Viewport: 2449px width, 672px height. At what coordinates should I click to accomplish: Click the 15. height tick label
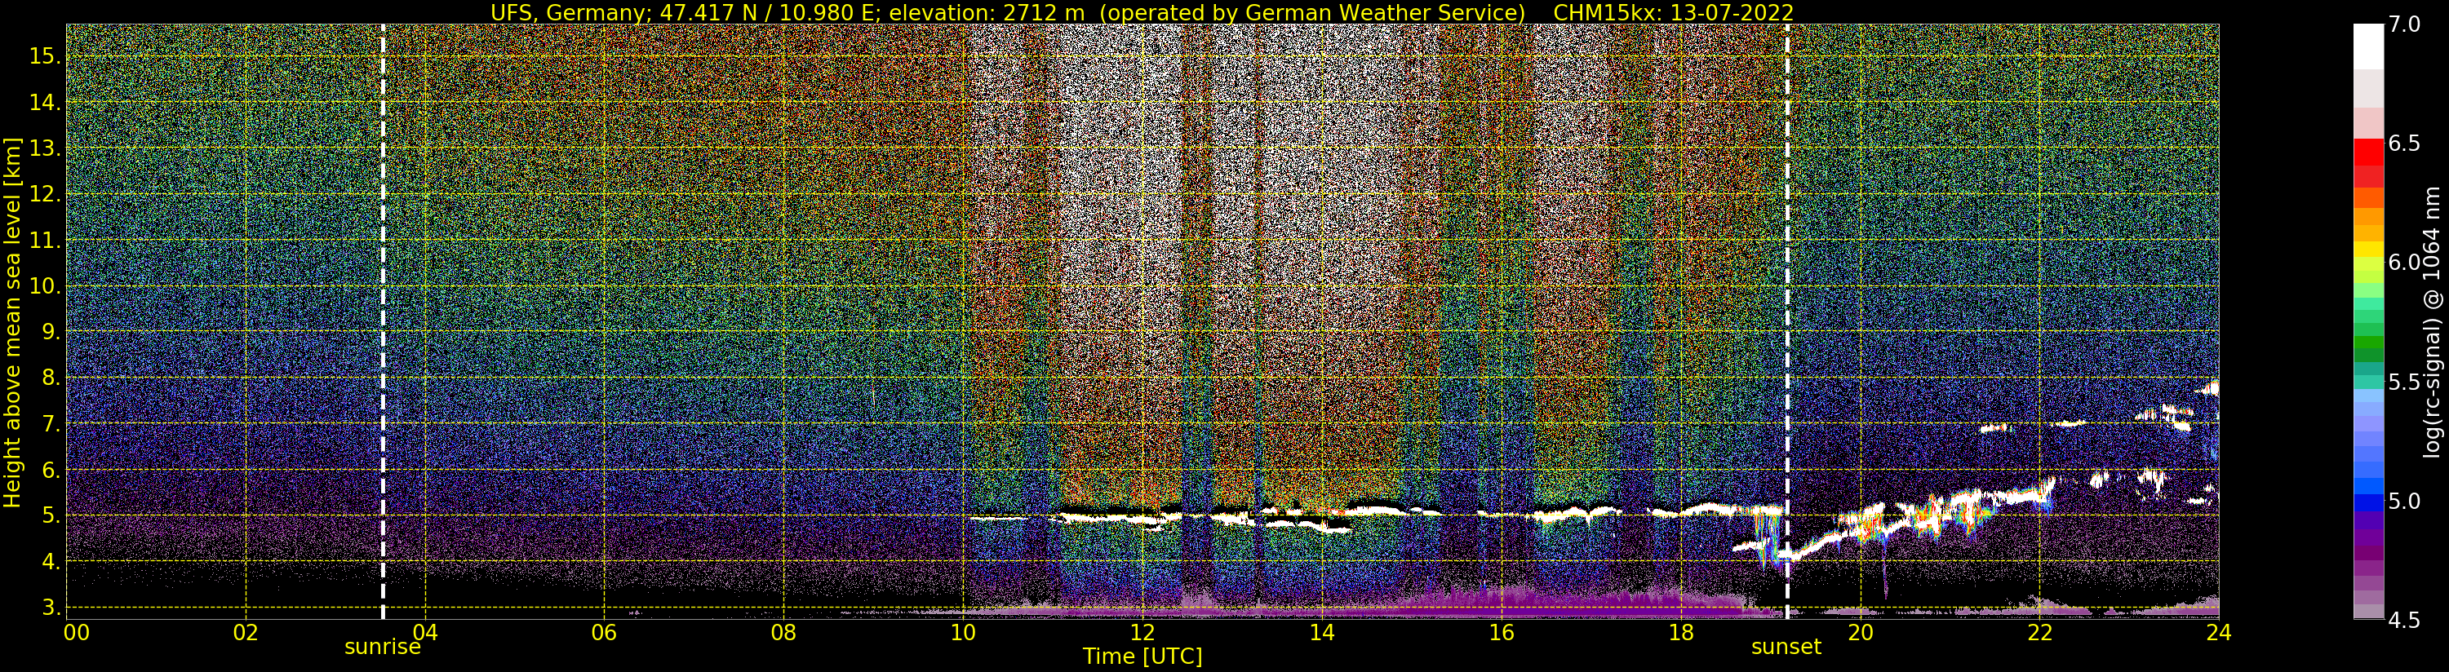(44, 56)
